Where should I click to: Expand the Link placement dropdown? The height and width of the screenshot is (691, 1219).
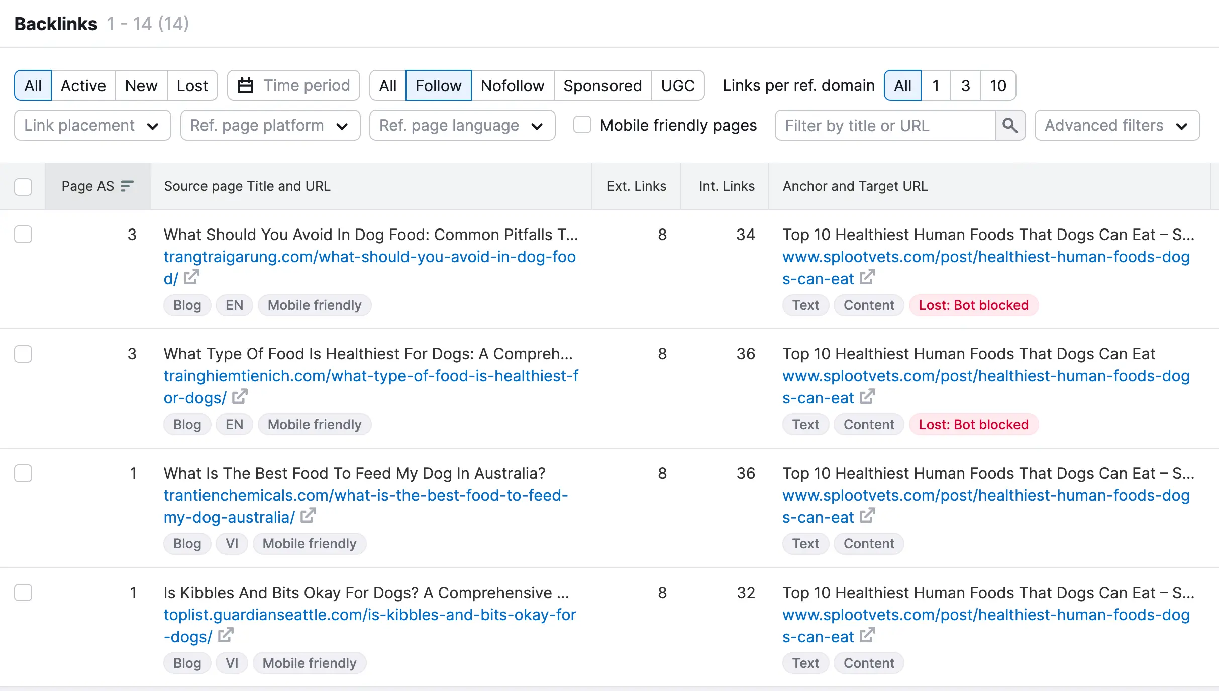point(92,125)
